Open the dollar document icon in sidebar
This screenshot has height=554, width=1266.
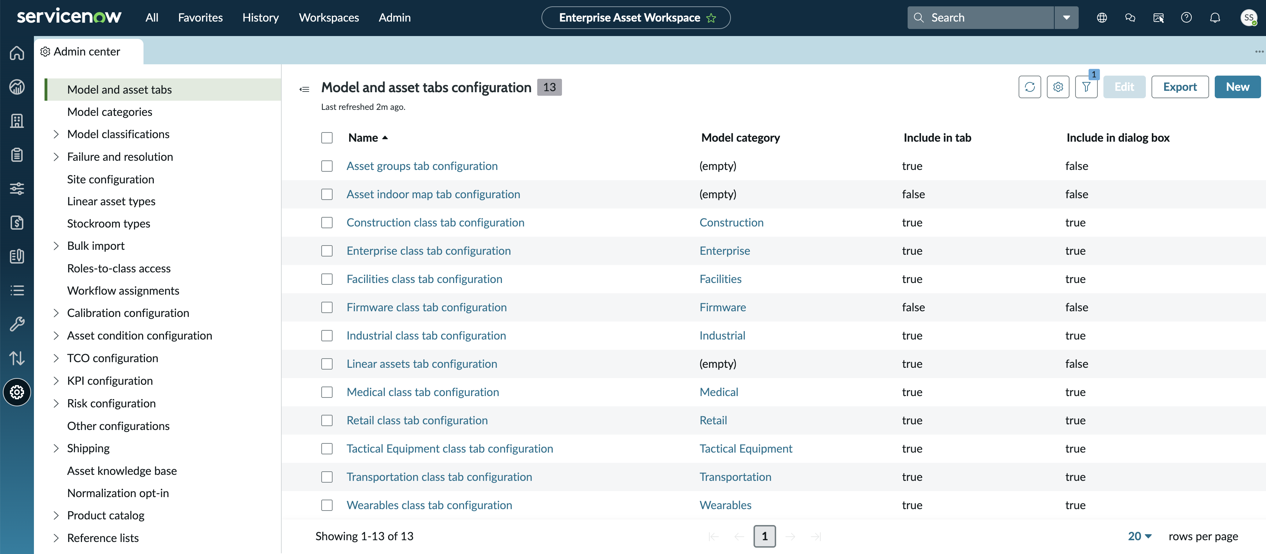tap(17, 223)
